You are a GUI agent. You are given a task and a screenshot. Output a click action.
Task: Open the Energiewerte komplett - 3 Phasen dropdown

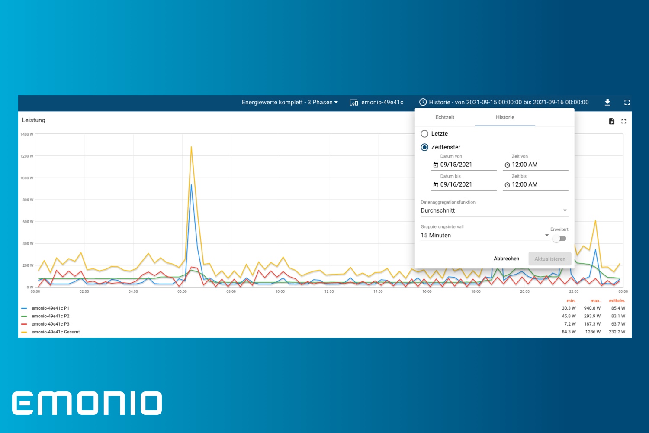pos(289,103)
